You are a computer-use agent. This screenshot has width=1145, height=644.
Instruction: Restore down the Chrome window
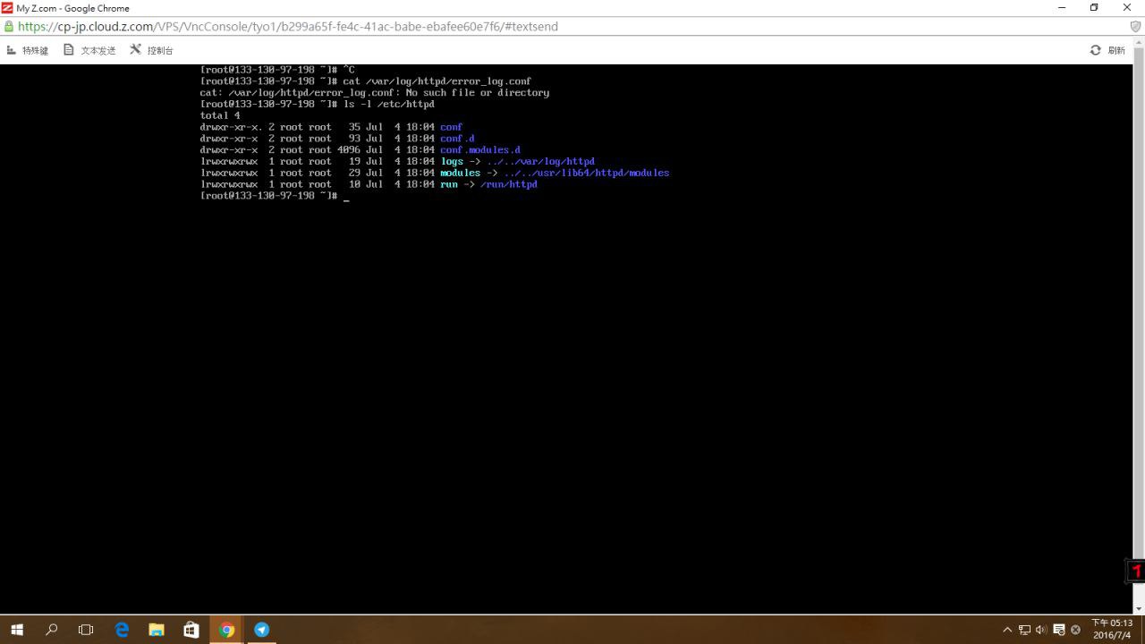(1094, 7)
